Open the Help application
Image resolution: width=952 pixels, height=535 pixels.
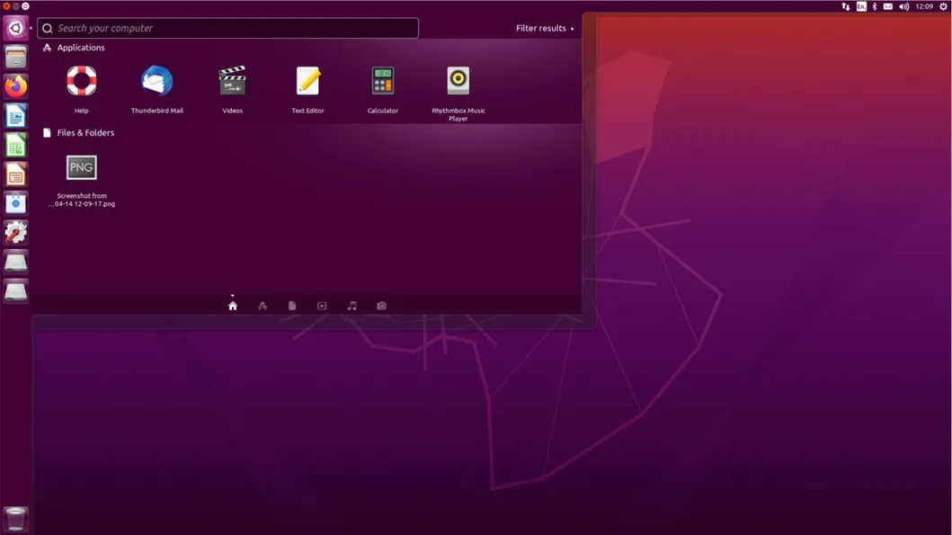tap(81, 83)
